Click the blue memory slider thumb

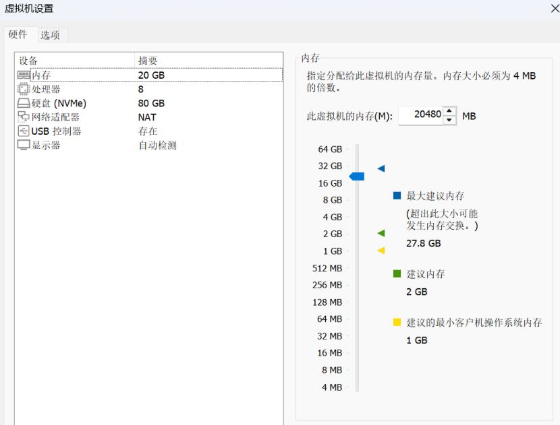356,176
